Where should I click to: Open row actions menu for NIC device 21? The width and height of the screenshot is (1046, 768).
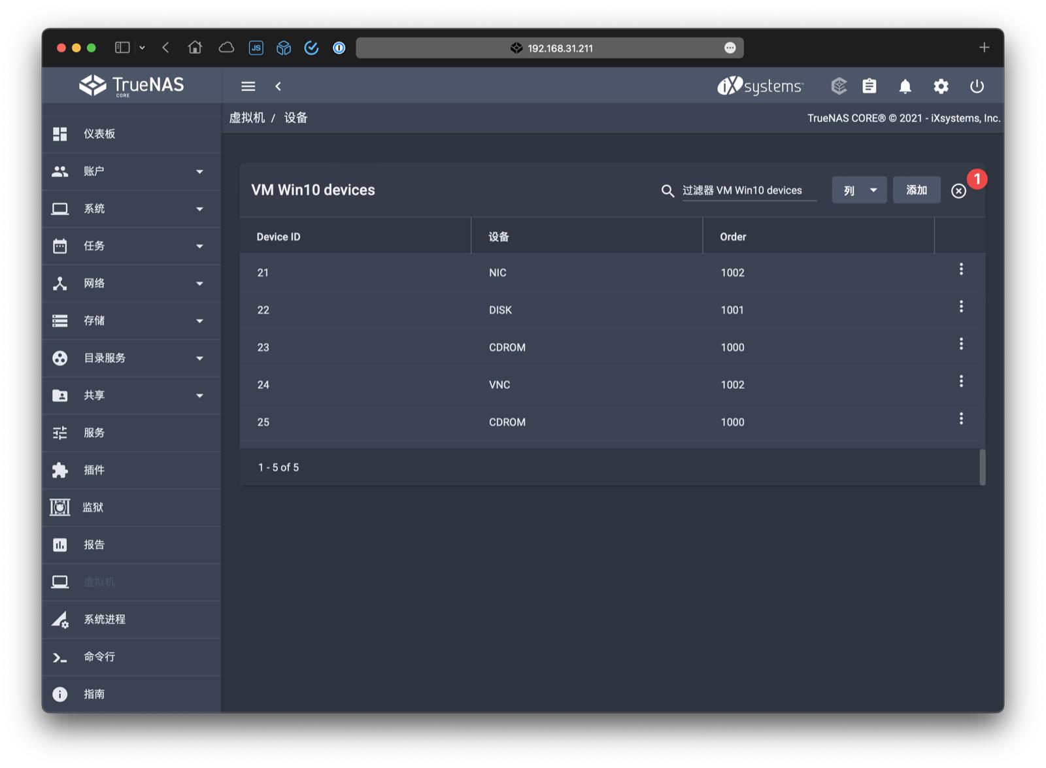click(961, 269)
